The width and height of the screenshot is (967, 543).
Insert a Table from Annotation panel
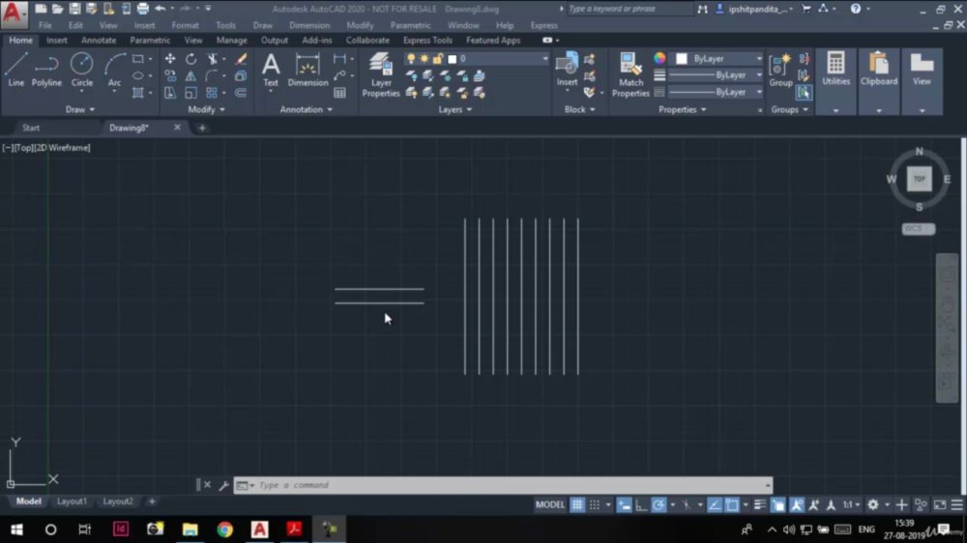[x=339, y=93]
